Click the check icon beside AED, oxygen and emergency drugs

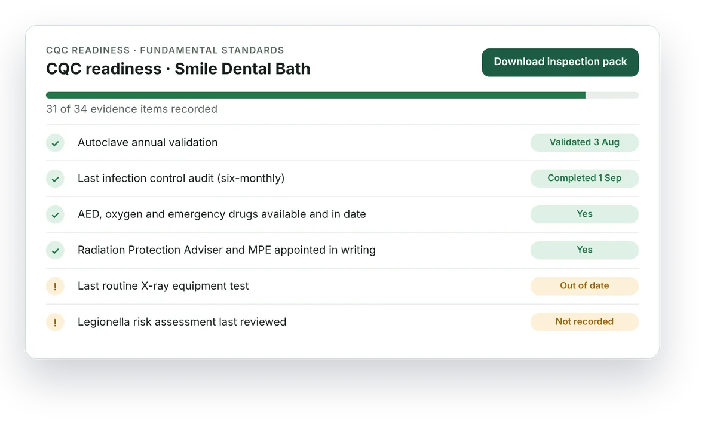[55, 214]
